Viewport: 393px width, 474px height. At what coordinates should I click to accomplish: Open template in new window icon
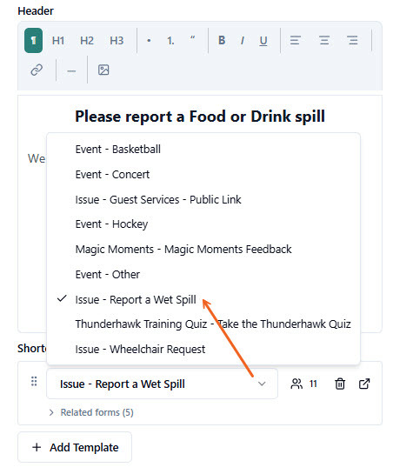click(x=364, y=384)
